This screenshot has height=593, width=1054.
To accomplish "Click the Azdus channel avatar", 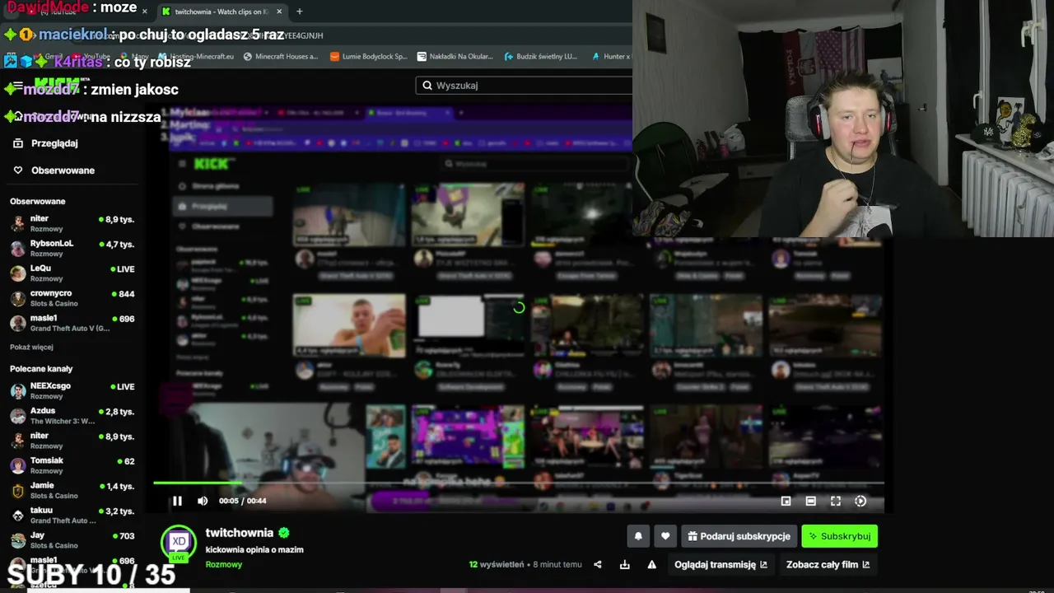I will tap(18, 416).
